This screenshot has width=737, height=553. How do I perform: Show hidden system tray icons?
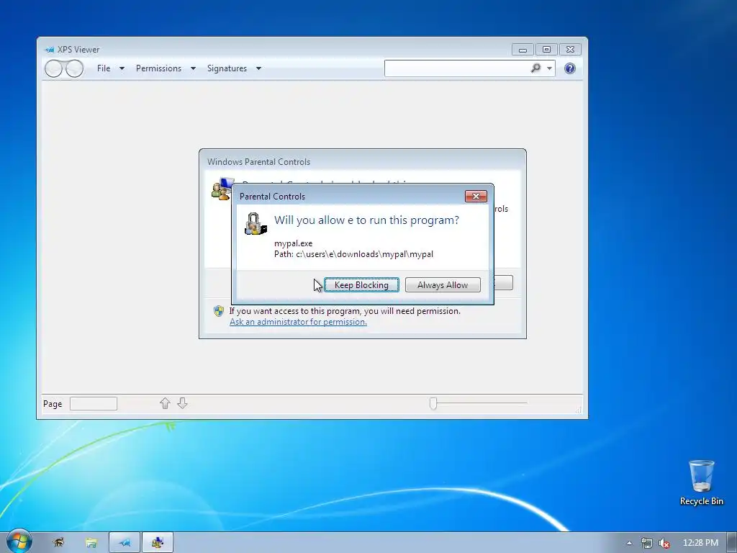pyautogui.click(x=629, y=543)
